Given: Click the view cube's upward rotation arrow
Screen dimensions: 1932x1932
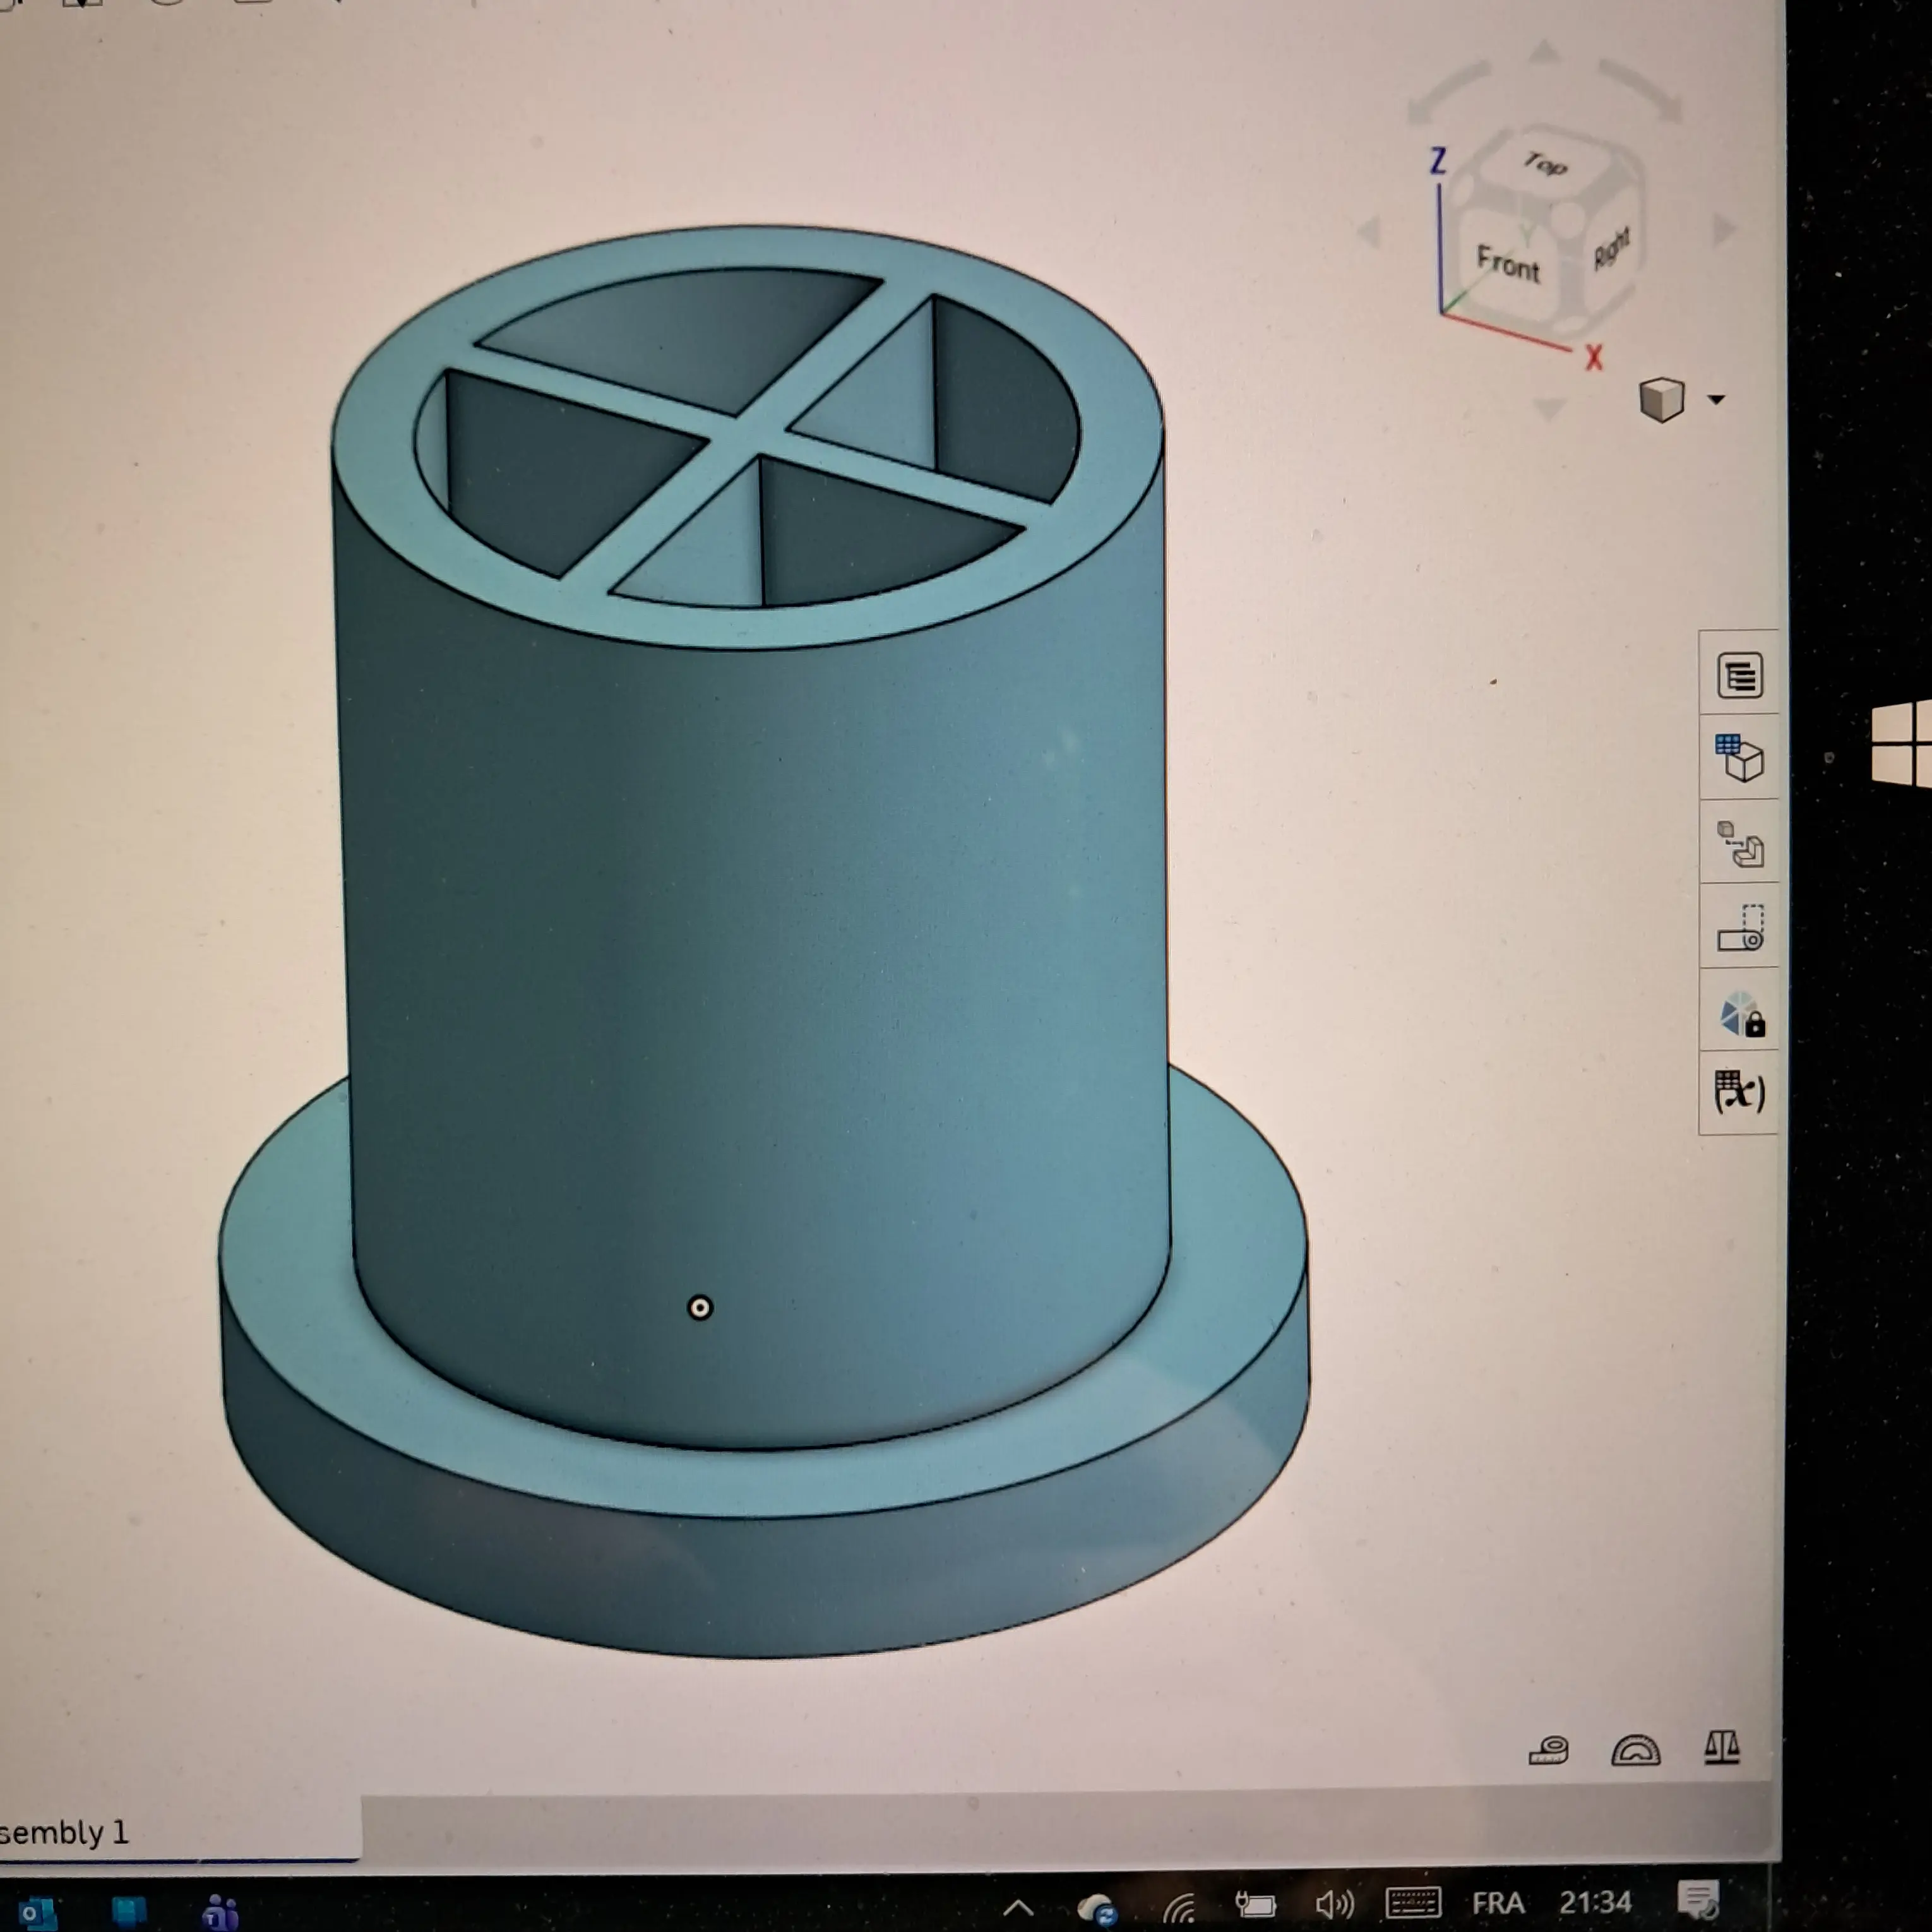Looking at the screenshot, I should coord(1545,52).
